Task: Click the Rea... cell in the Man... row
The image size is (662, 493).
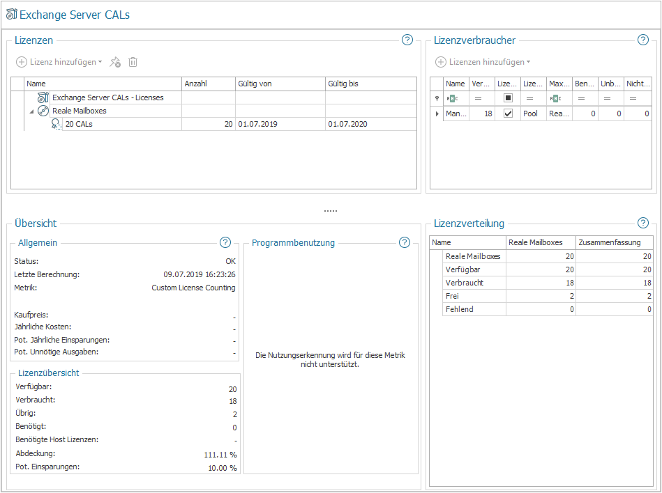Action: (559, 114)
